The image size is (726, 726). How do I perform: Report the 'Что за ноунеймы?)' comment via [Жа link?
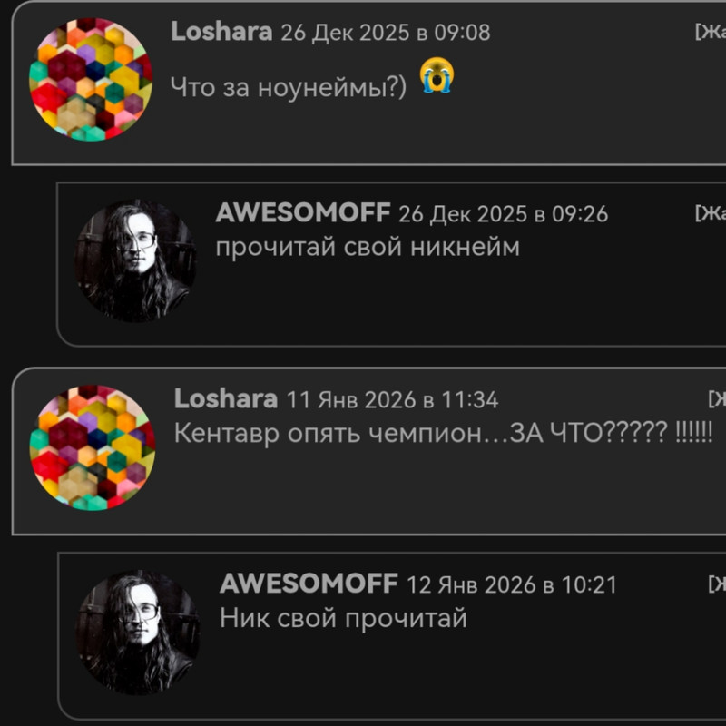(x=710, y=32)
